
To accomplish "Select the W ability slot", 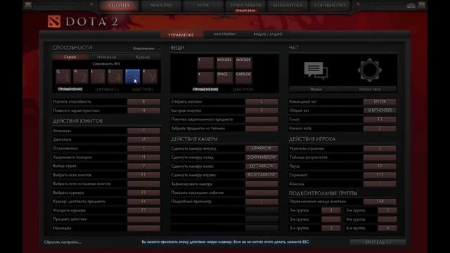I will 81,77.
